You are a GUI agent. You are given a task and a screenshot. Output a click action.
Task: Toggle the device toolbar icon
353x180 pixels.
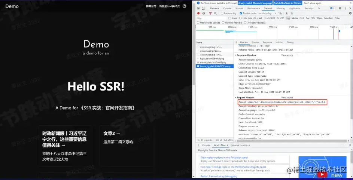204,8
